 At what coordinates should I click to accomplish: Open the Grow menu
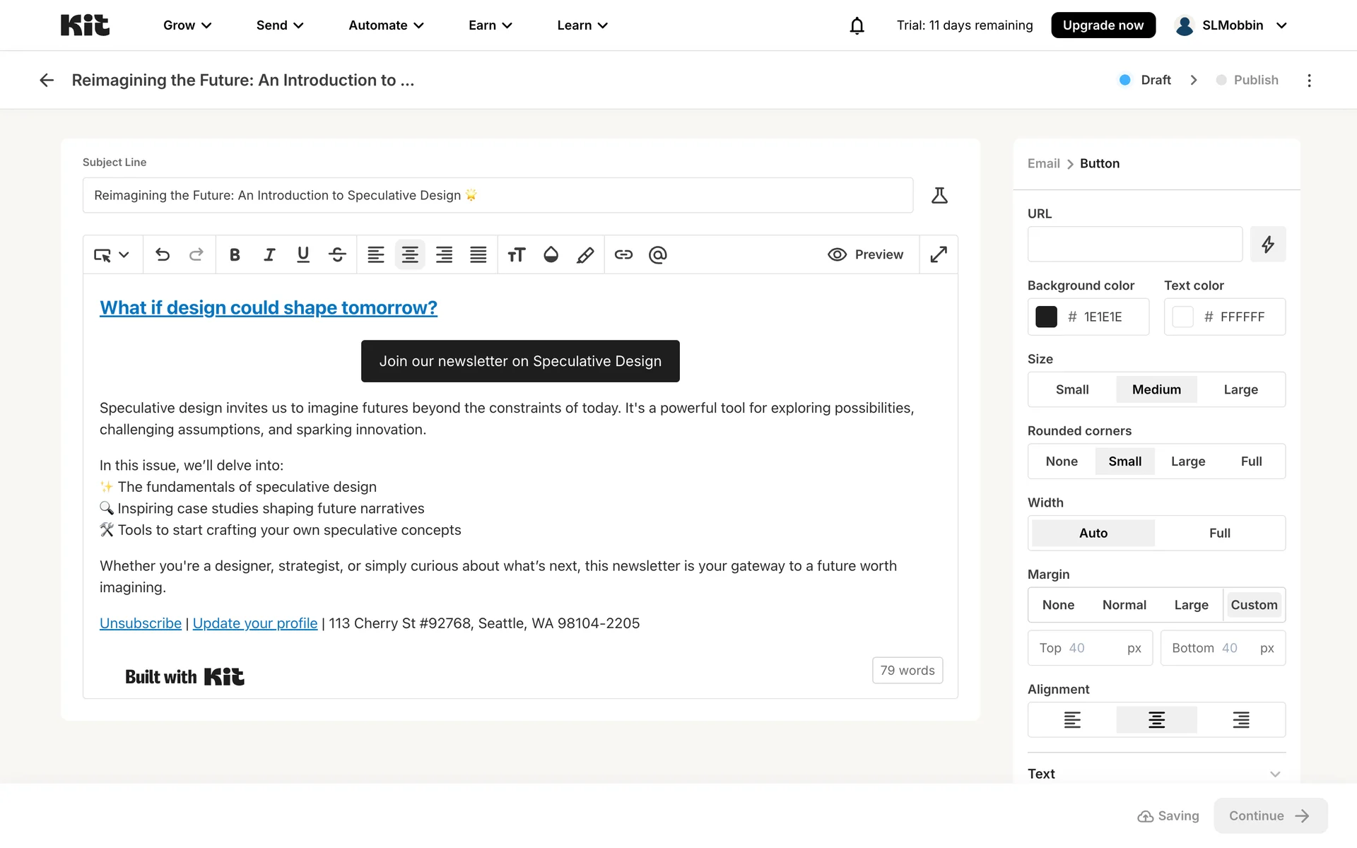187,25
